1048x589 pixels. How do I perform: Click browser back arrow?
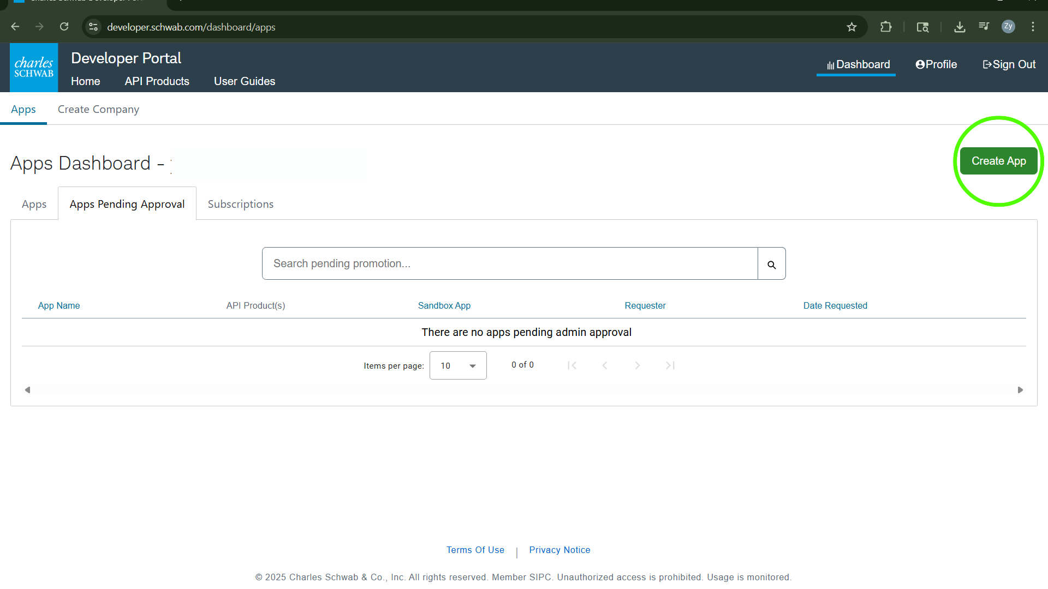coord(15,27)
